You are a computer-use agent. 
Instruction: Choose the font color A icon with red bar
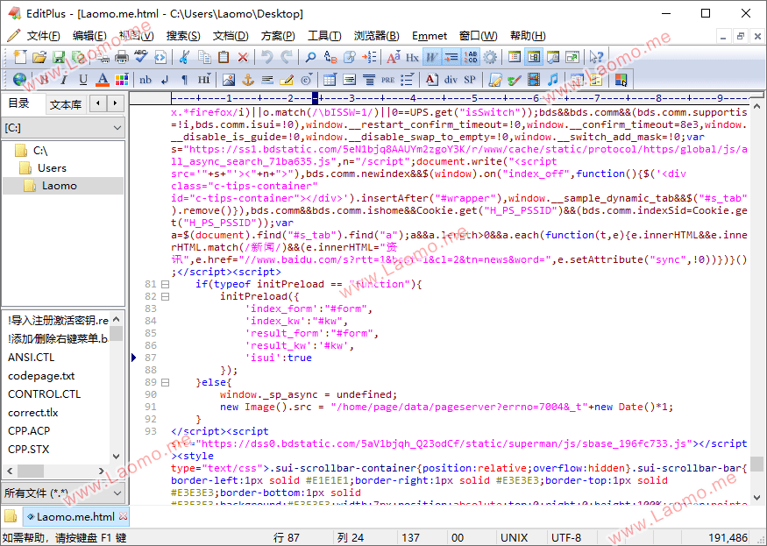point(102,79)
